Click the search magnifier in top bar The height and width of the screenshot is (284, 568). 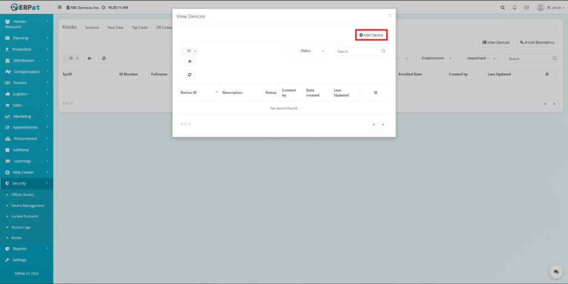(x=503, y=8)
